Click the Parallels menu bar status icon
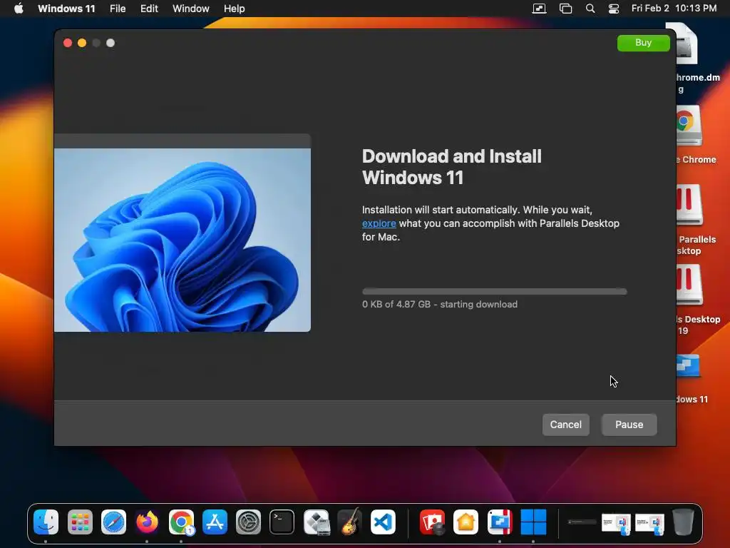The image size is (730, 548). click(x=539, y=9)
